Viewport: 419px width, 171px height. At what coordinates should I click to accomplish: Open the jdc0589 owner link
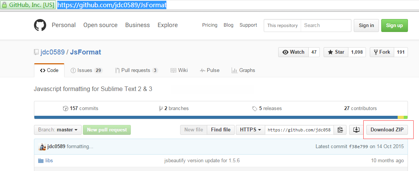tap(53, 52)
